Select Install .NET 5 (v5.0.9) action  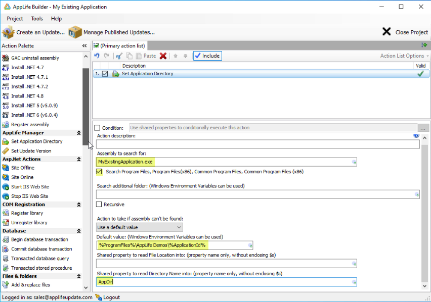[30, 106]
